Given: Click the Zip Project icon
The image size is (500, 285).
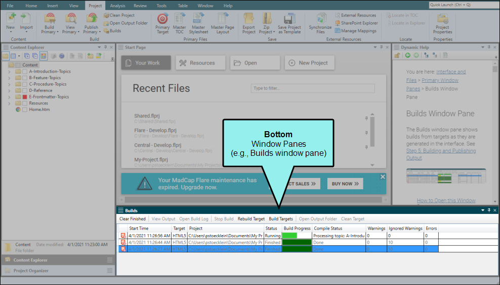Looking at the screenshot, I should tap(267, 19).
